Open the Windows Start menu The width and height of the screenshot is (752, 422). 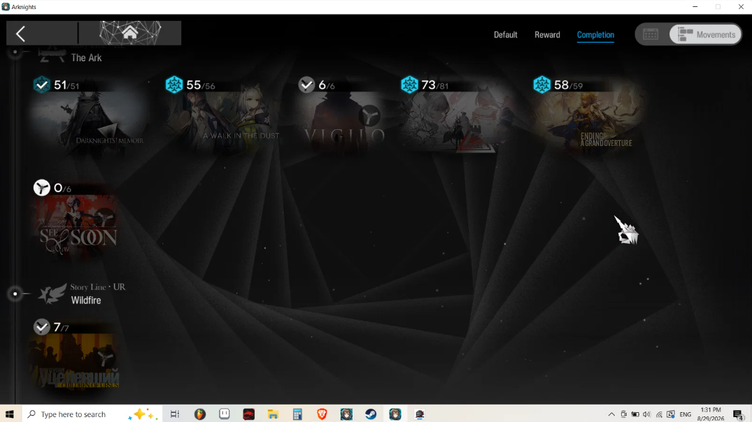click(x=10, y=414)
